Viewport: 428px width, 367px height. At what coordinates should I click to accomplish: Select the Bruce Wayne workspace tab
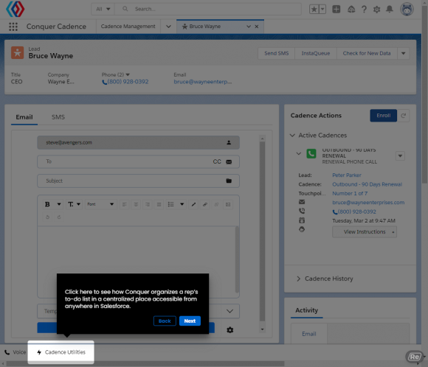204,27
